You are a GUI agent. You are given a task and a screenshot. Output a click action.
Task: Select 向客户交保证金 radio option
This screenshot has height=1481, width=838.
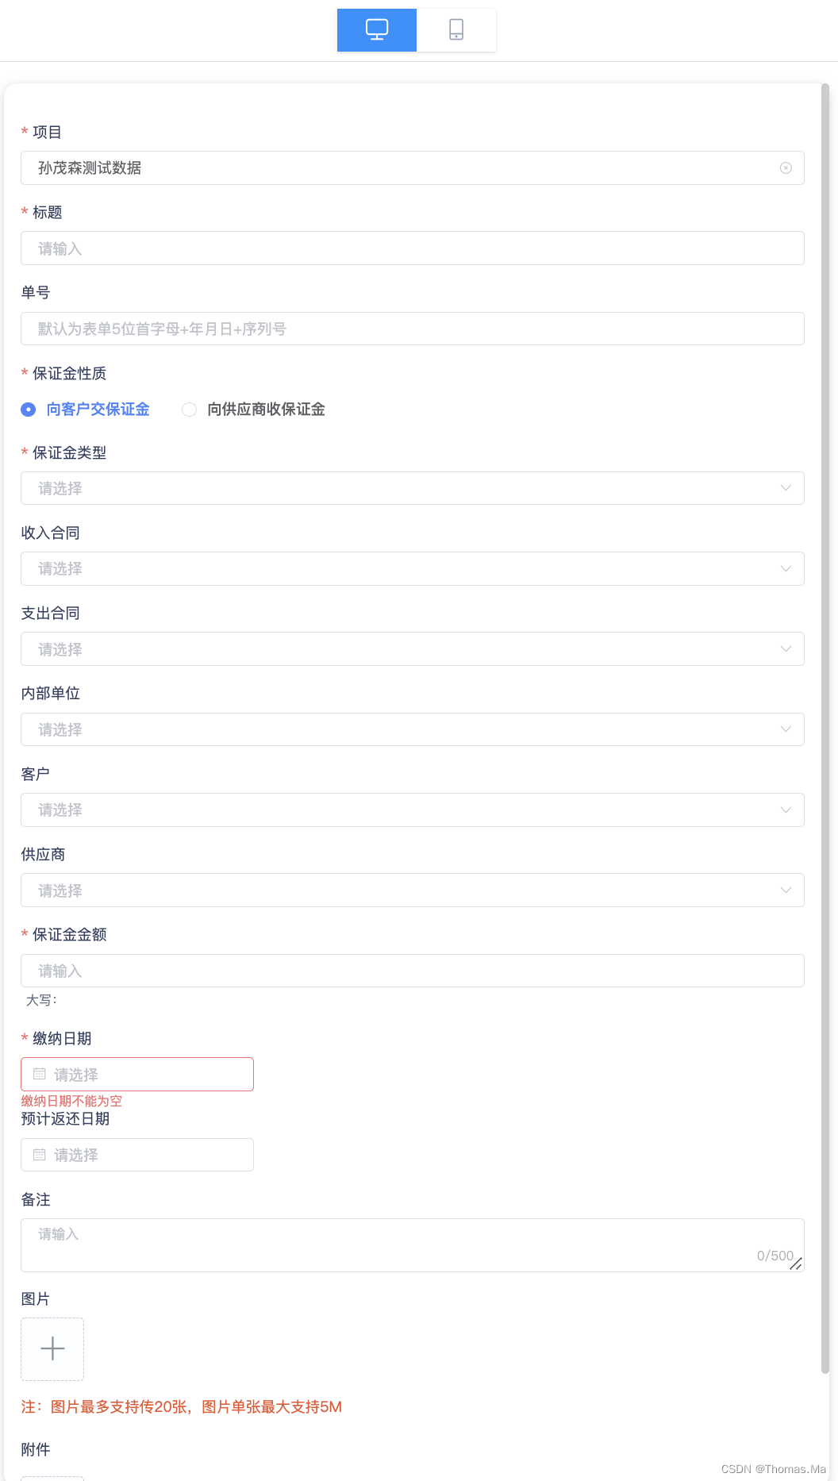pyautogui.click(x=85, y=410)
